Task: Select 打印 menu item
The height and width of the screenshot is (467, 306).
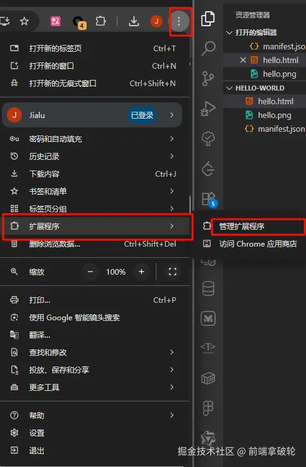Action: 95,300
